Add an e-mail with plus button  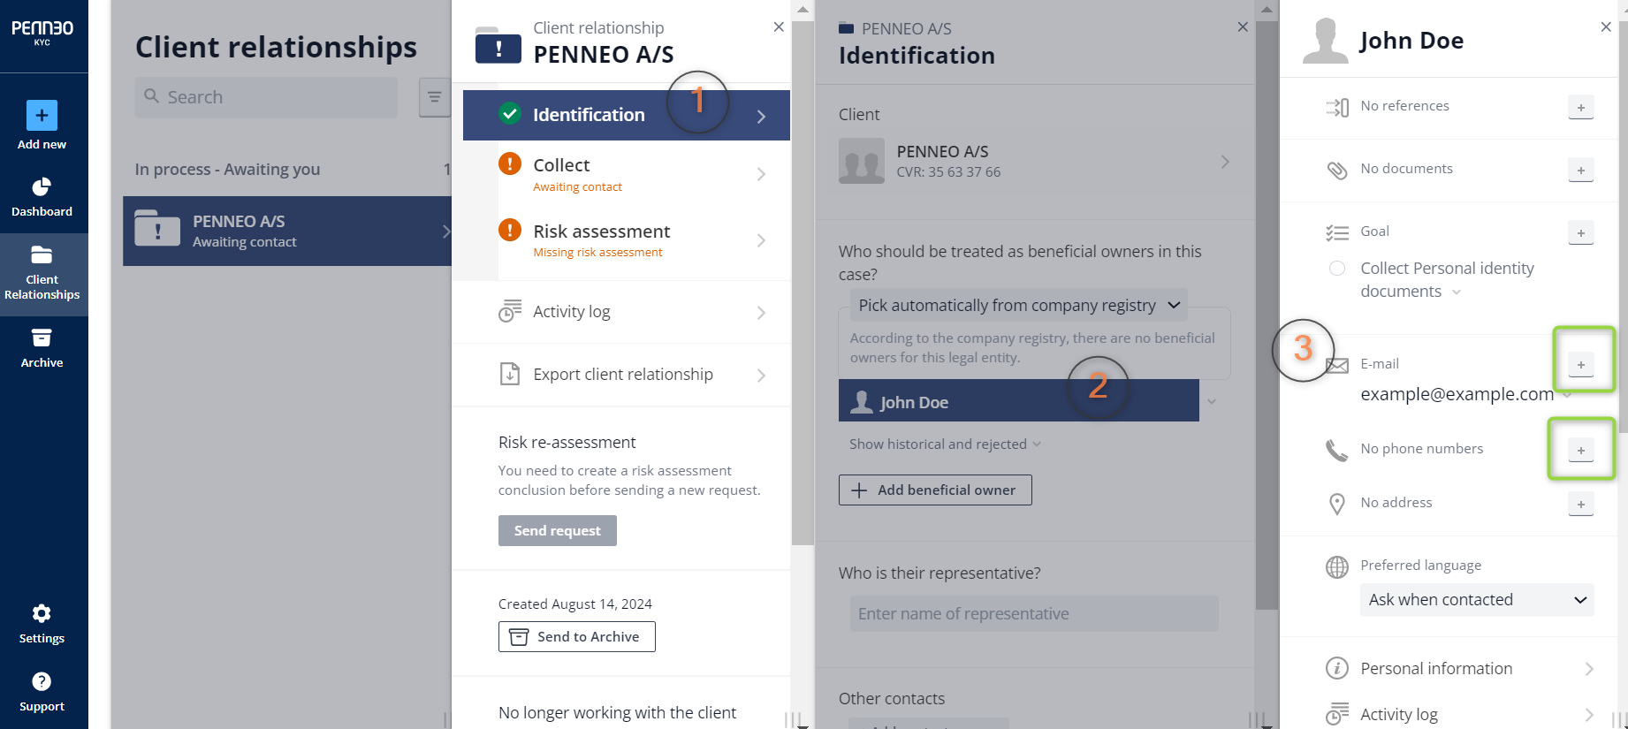1580,364
